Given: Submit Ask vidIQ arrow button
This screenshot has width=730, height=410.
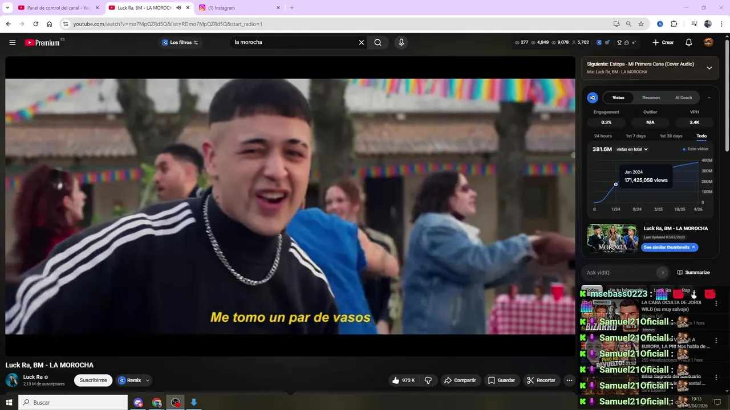Looking at the screenshot, I should 662,272.
